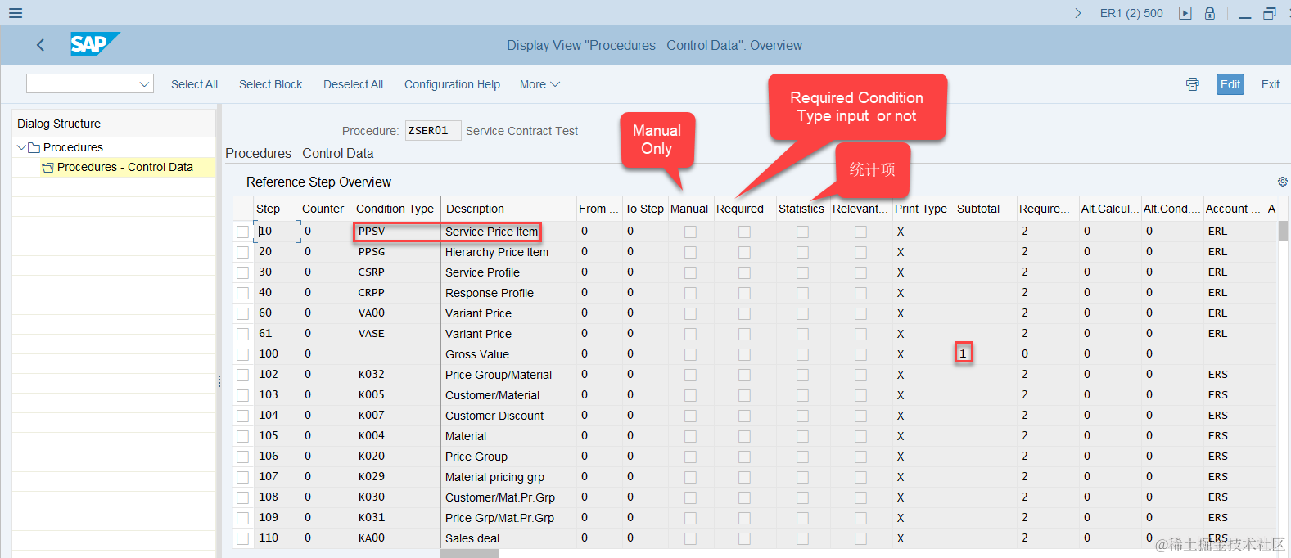Image resolution: width=1291 pixels, height=558 pixels.
Task: Click Price Group/Material description
Action: tap(498, 375)
